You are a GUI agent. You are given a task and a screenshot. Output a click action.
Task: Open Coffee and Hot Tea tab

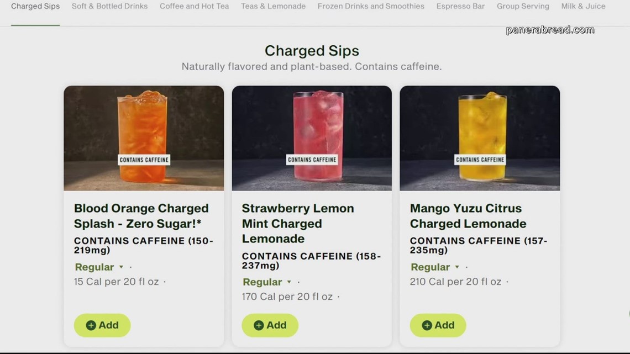point(194,7)
